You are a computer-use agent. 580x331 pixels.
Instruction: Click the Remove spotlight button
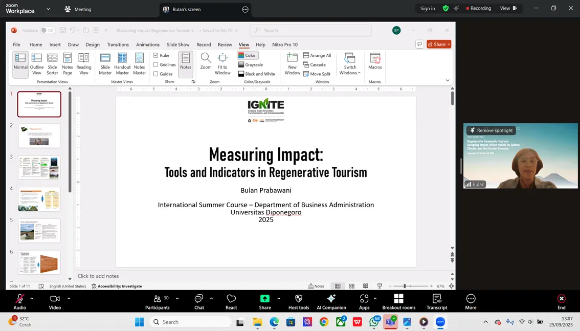491,130
